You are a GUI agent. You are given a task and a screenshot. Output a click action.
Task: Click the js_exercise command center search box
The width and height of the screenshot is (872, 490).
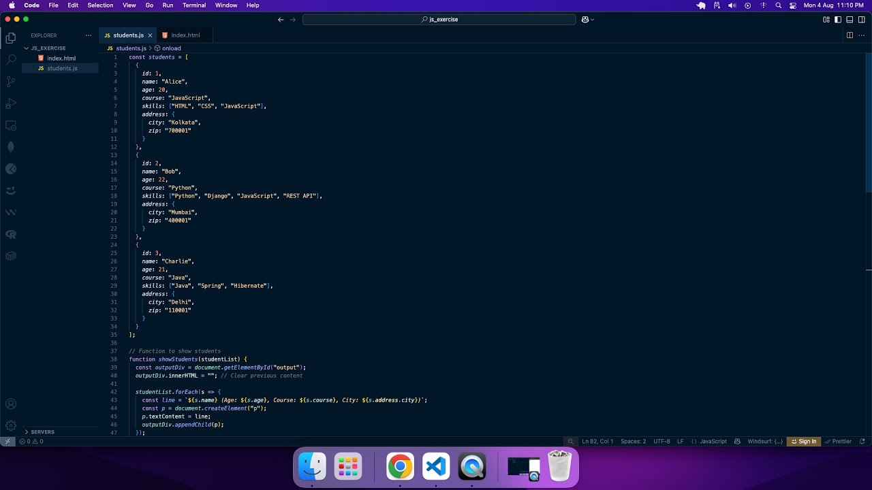tap(439, 20)
